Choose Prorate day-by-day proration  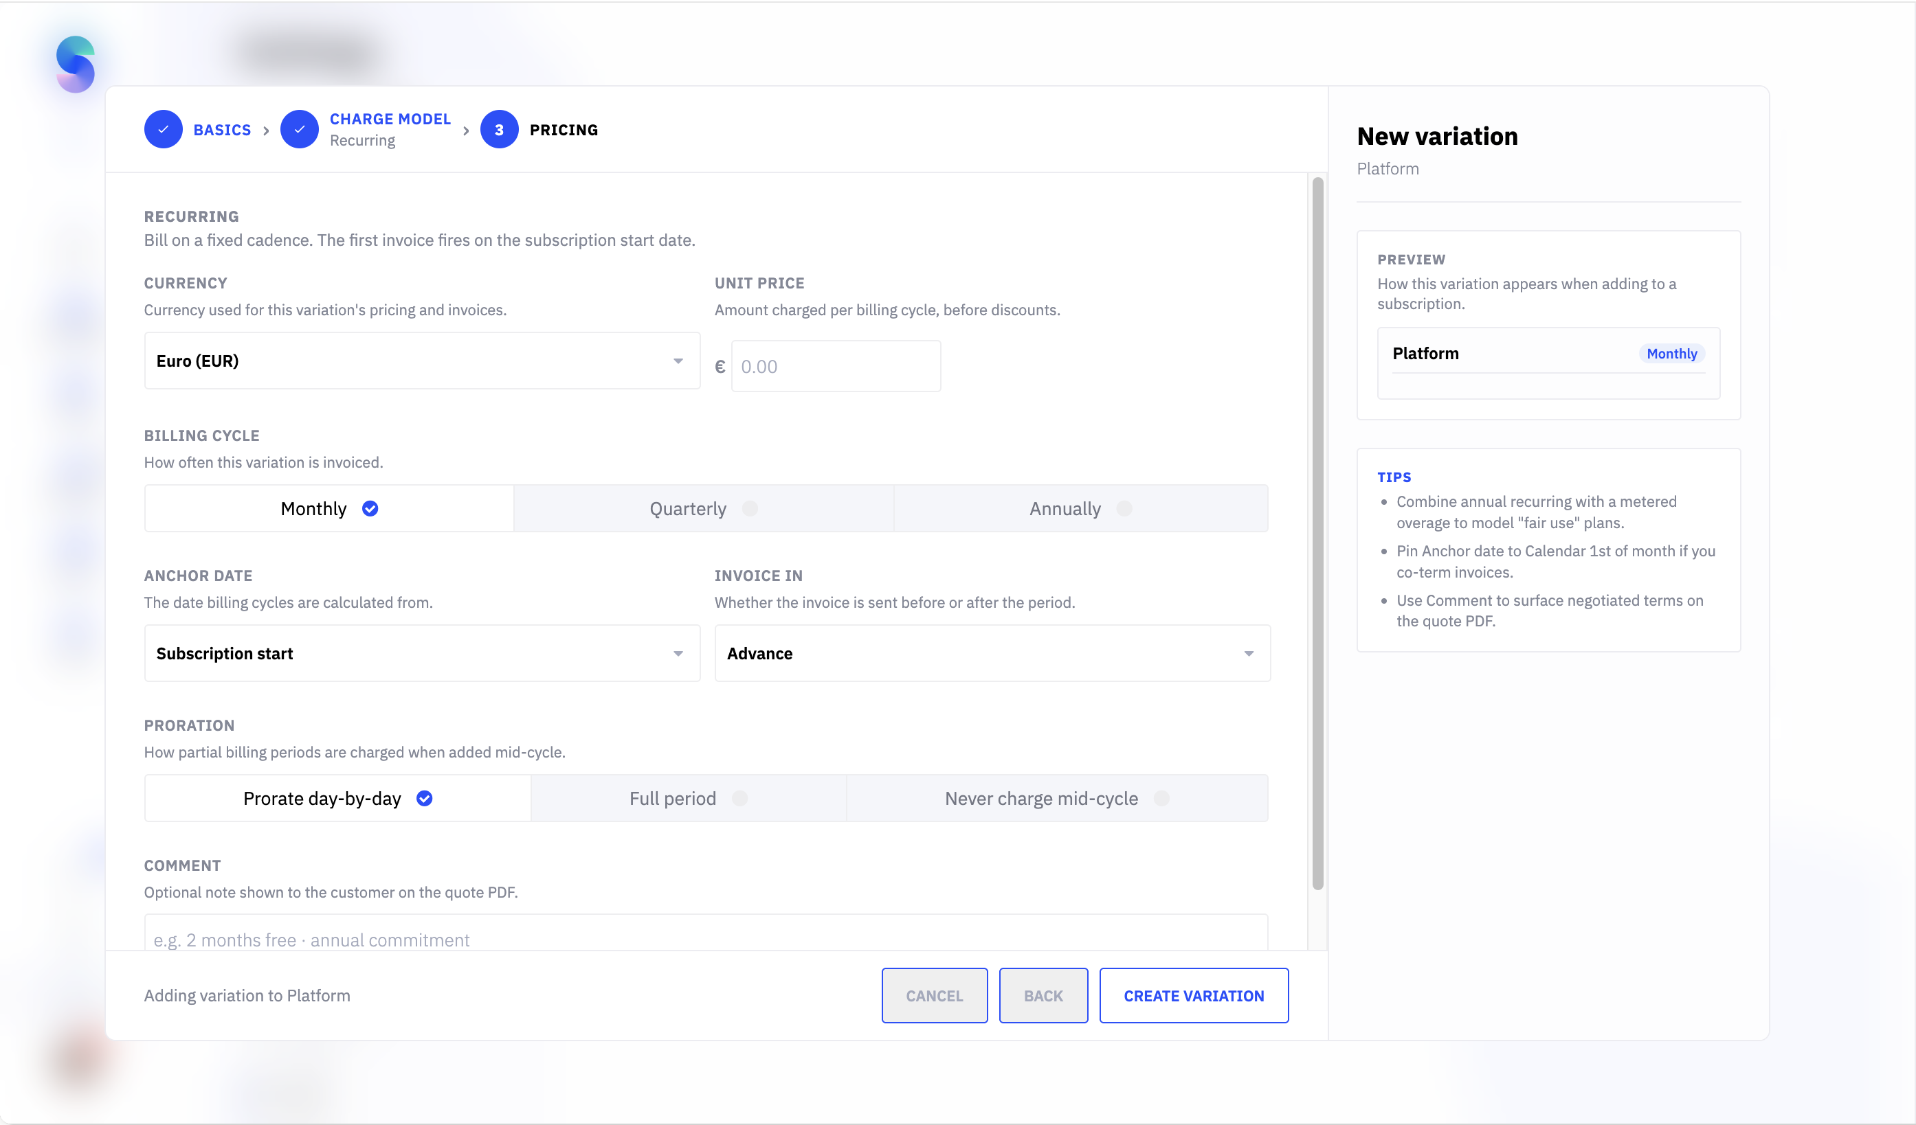(337, 798)
